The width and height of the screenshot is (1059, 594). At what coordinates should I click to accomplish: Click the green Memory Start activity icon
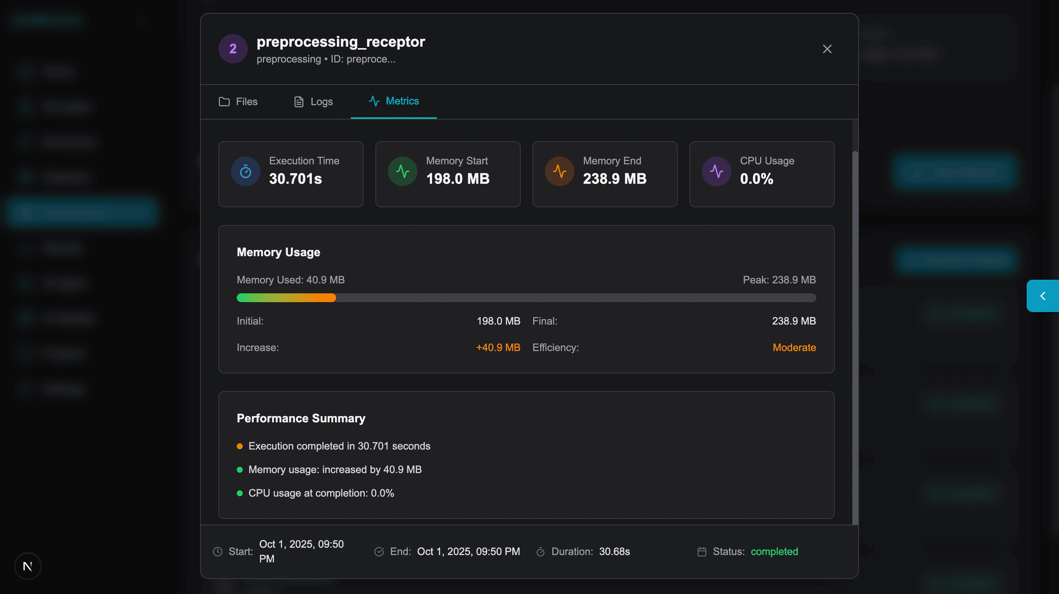[403, 171]
